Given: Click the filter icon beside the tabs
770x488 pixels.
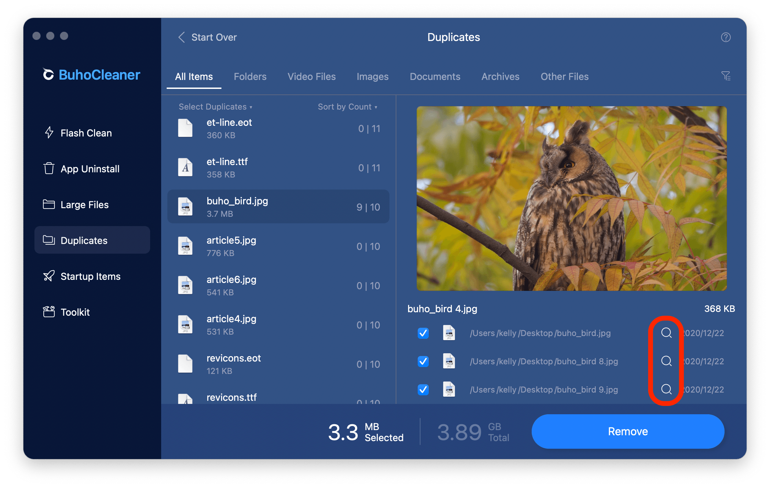Looking at the screenshot, I should [x=726, y=76].
